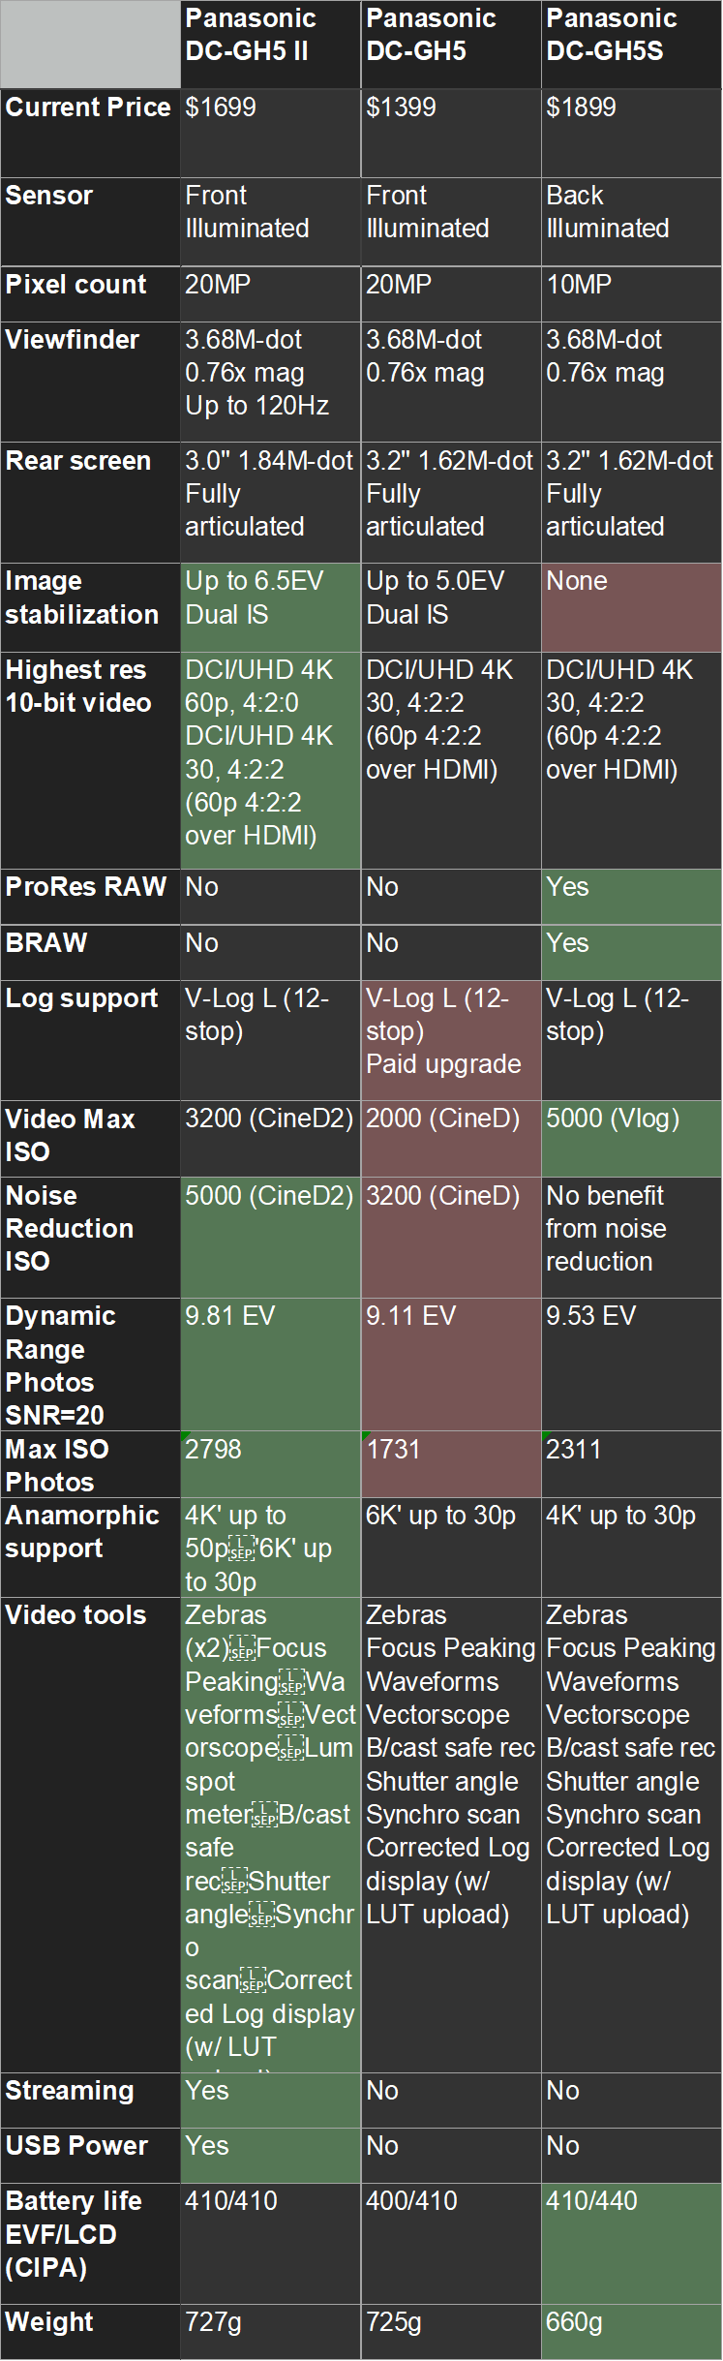Click the 'No benefit from noise reduction' cell

coord(631,1237)
